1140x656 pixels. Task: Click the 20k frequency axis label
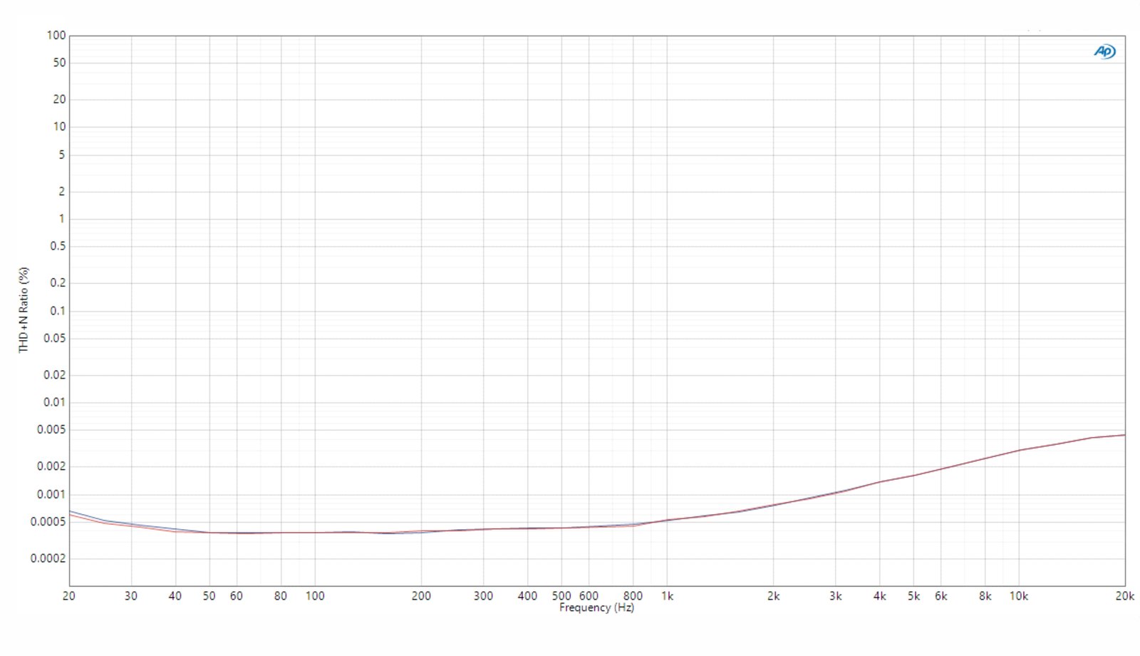coord(1124,596)
